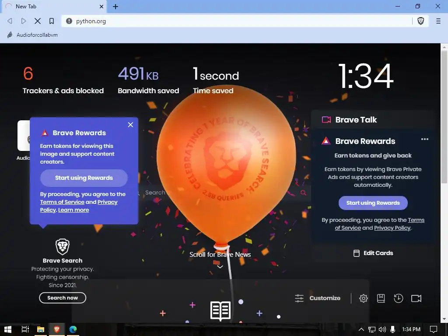This screenshot has height=336, width=448.
Task: Open Terms of Service link in popup
Action: [62, 202]
